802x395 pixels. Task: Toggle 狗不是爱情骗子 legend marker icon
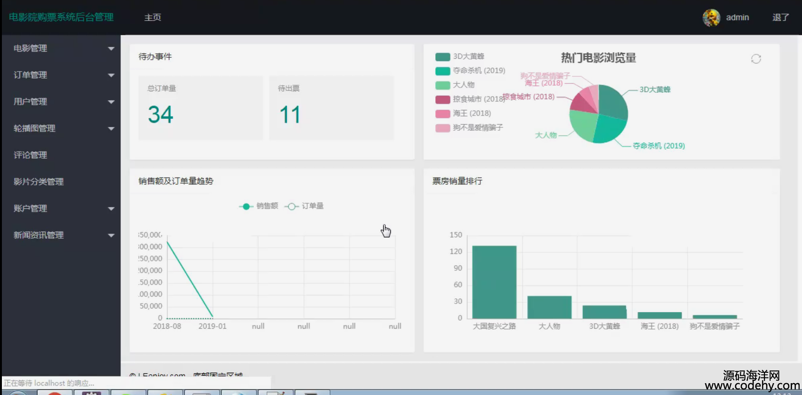(442, 128)
